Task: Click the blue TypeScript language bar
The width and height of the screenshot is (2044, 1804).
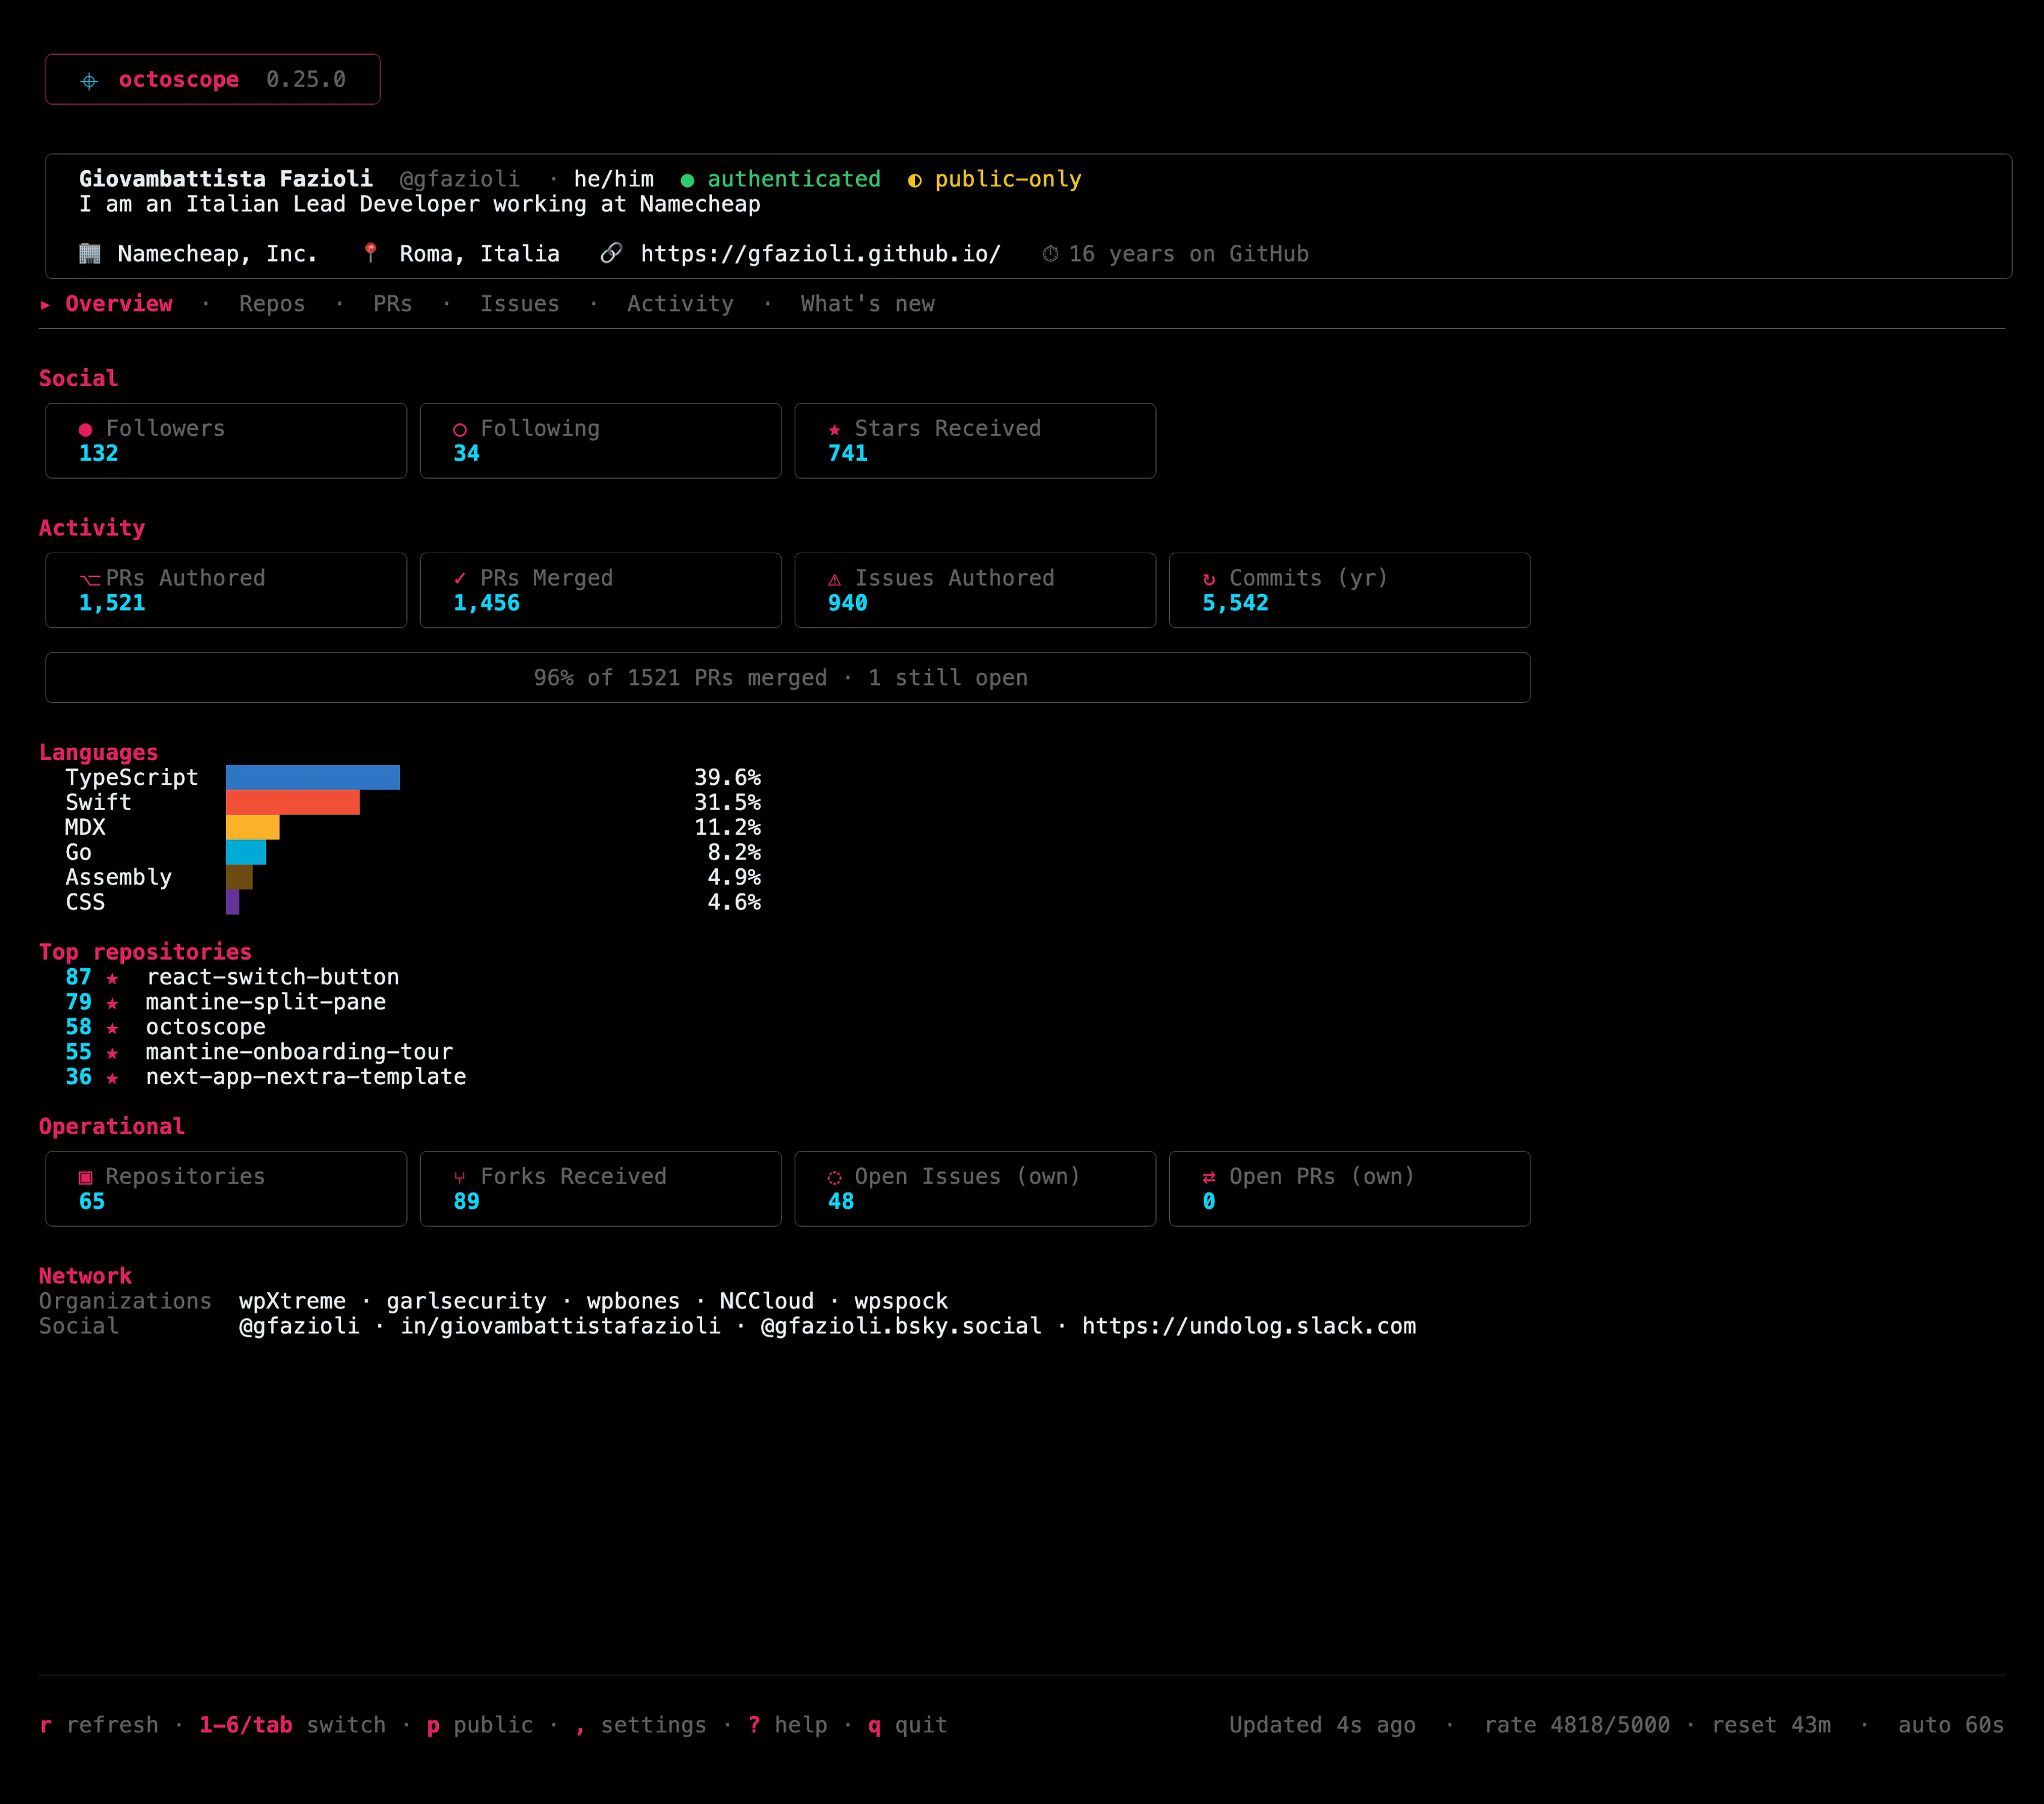Action: (x=313, y=777)
